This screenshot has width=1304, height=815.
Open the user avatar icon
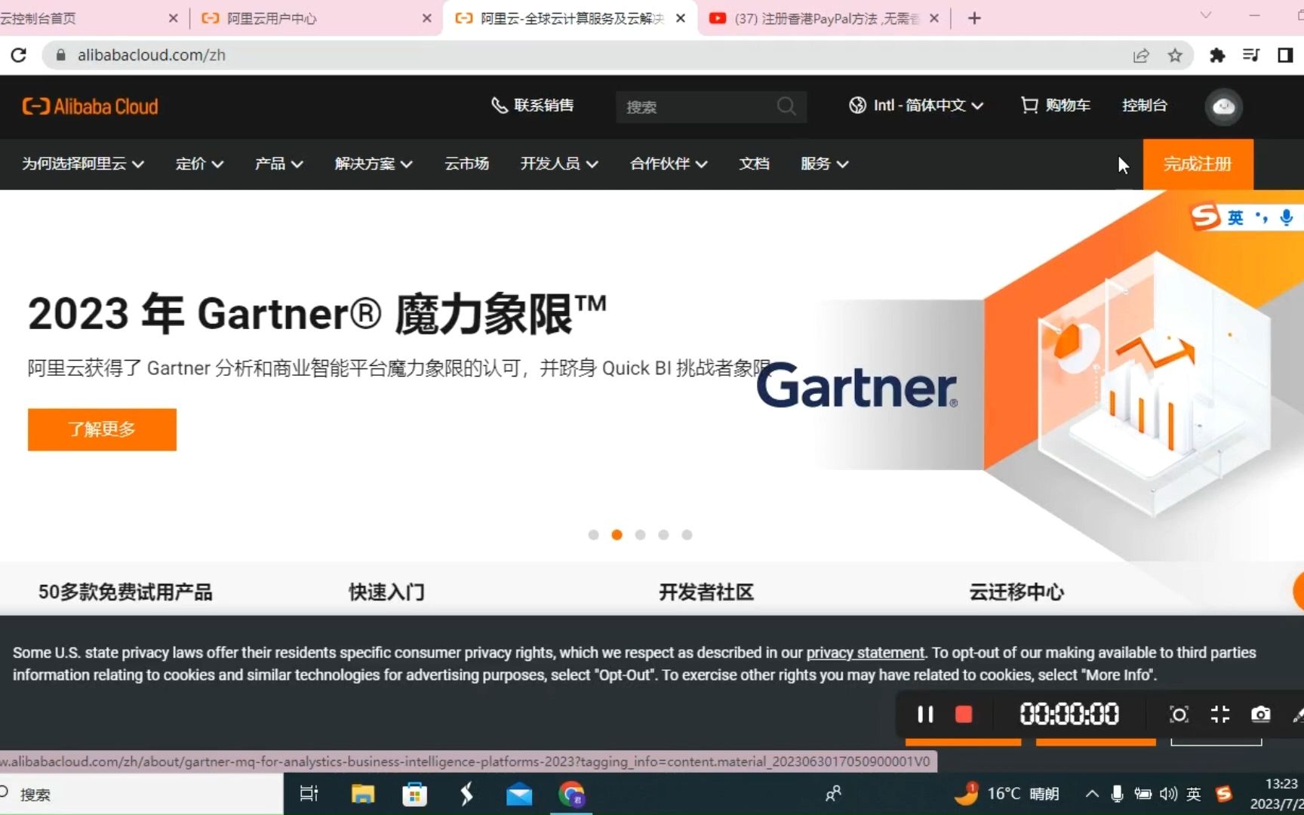(x=1223, y=106)
